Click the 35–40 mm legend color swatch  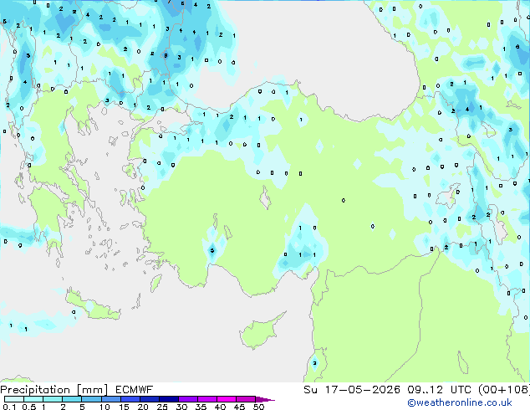[x=206, y=399]
